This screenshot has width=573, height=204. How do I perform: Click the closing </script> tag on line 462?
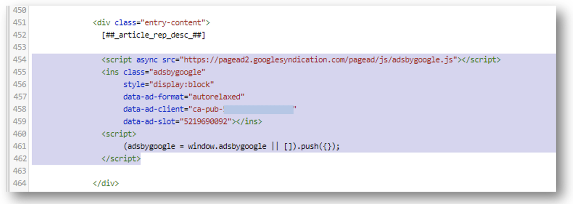coord(121,159)
